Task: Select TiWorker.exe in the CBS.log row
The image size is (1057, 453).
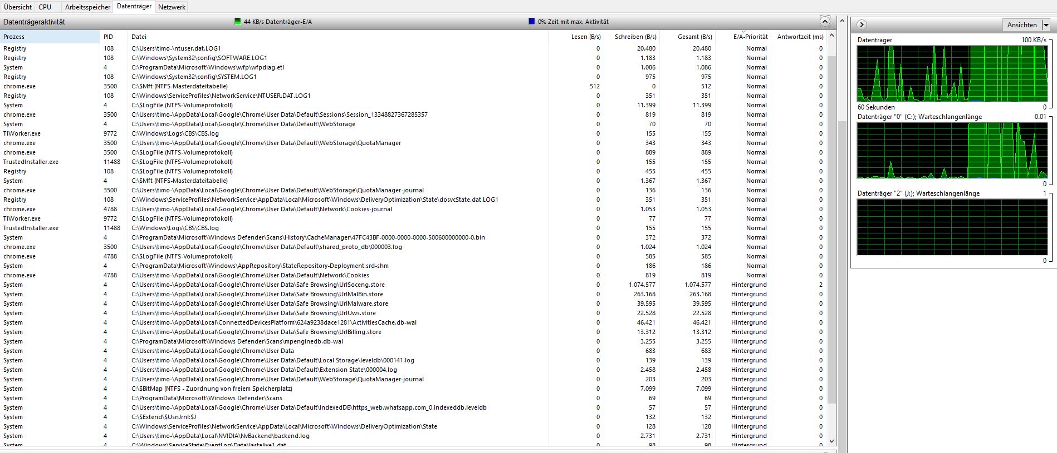Action: (22, 133)
